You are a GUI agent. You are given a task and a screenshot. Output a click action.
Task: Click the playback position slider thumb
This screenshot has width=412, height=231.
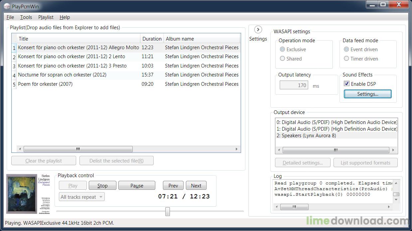click(168, 211)
